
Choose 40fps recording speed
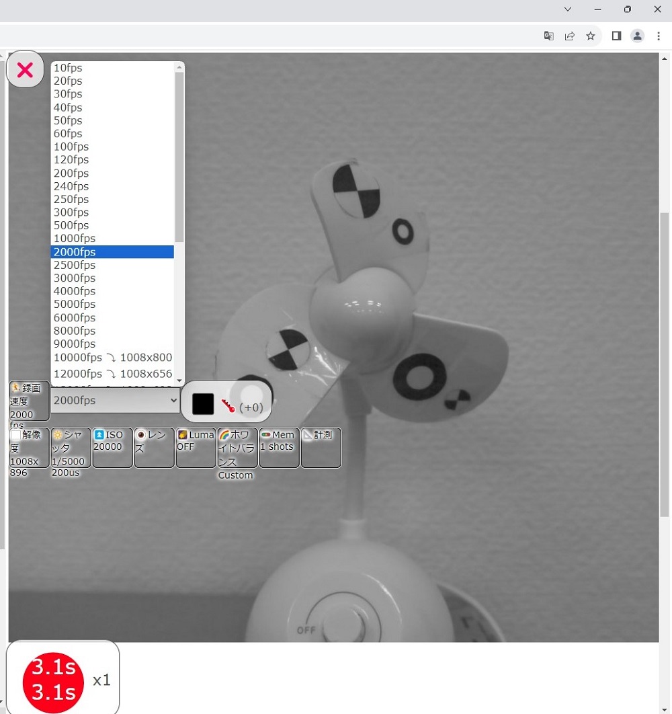pos(112,108)
